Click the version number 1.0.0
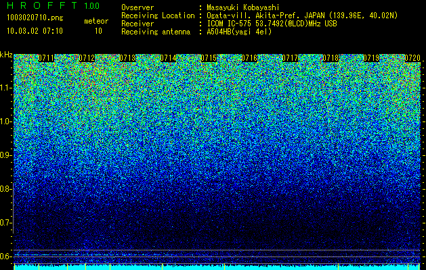The width and height of the screenshot is (426, 270). pos(91,5)
